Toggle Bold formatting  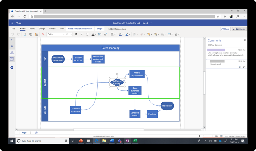point(76,34)
